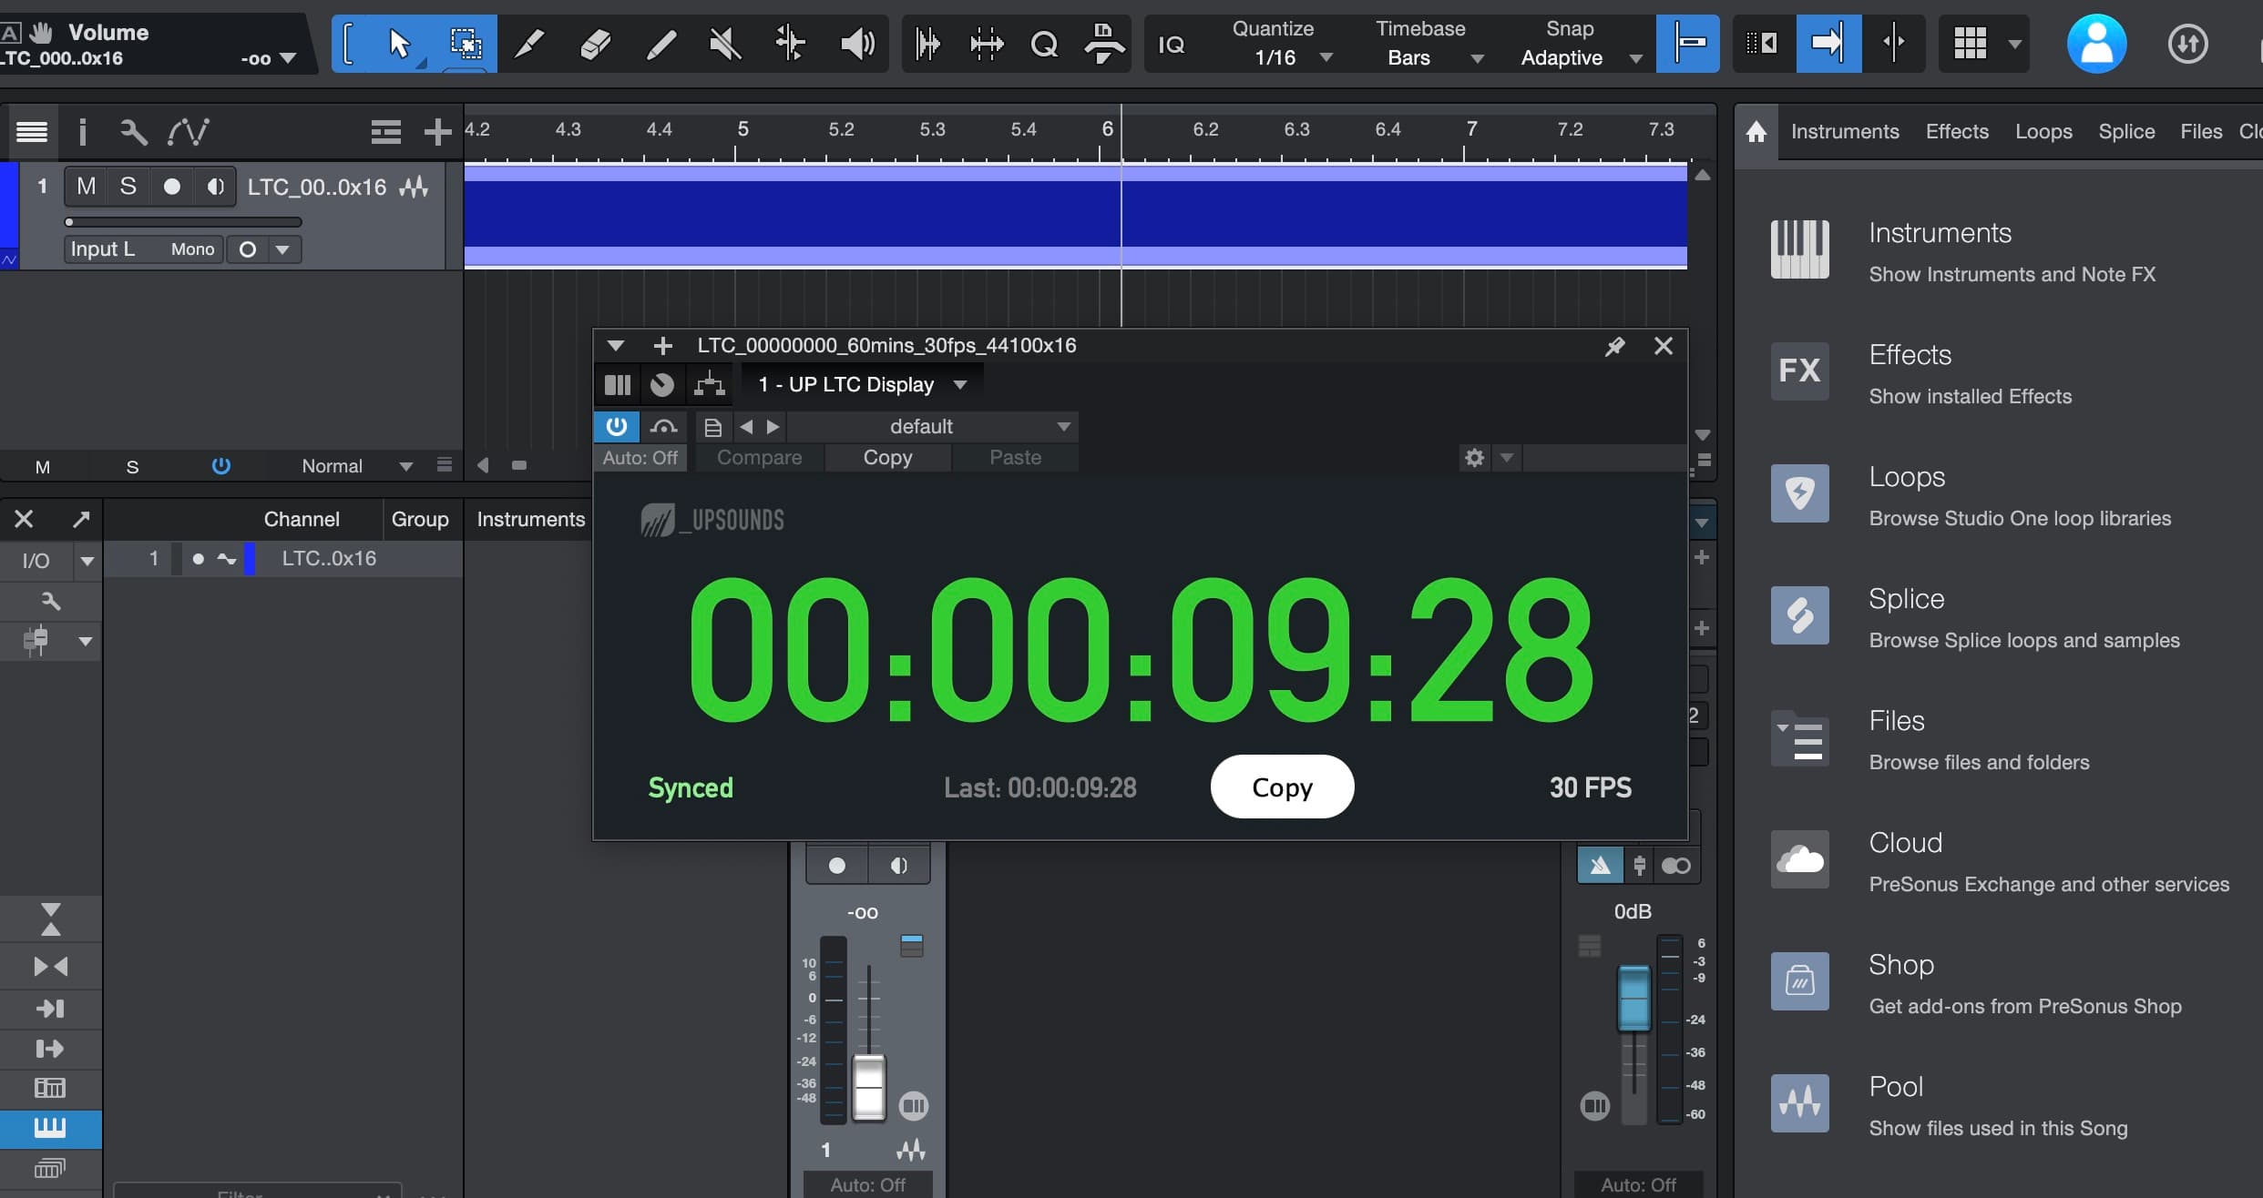Open the Inspector info icon

tap(83, 132)
